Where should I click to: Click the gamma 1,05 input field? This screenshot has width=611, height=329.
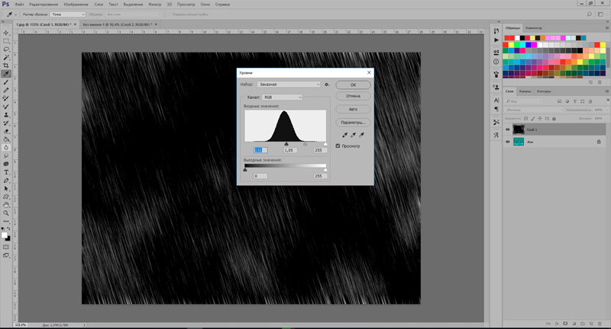[x=290, y=150]
